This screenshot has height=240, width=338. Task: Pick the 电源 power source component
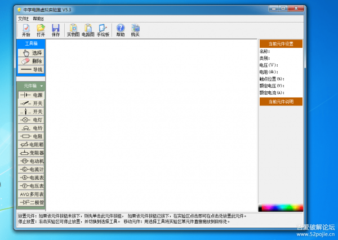click(x=31, y=95)
